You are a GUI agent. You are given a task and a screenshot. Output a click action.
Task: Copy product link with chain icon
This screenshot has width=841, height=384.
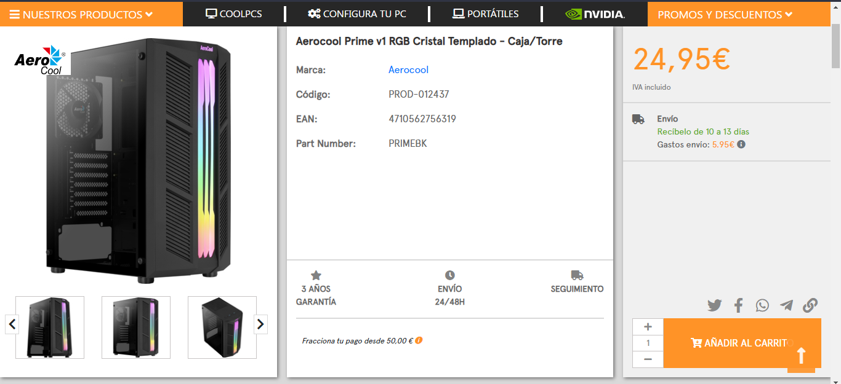point(810,305)
